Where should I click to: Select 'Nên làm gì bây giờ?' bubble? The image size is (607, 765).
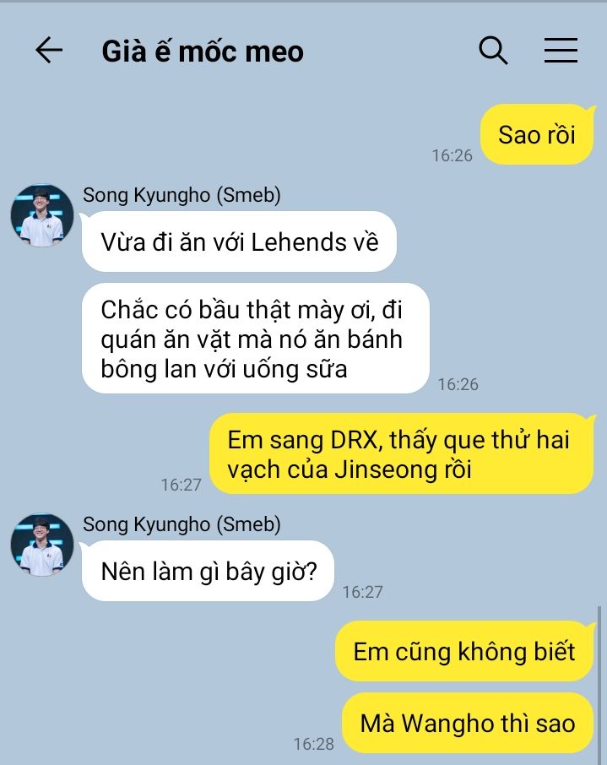click(208, 571)
